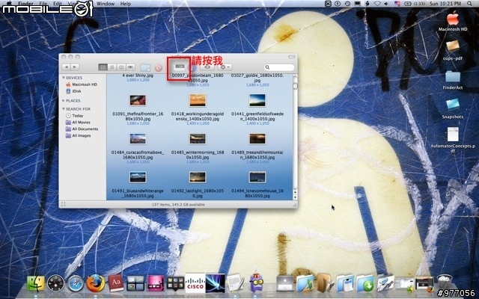Select Macintosh HD in the sidebar

coord(82,84)
